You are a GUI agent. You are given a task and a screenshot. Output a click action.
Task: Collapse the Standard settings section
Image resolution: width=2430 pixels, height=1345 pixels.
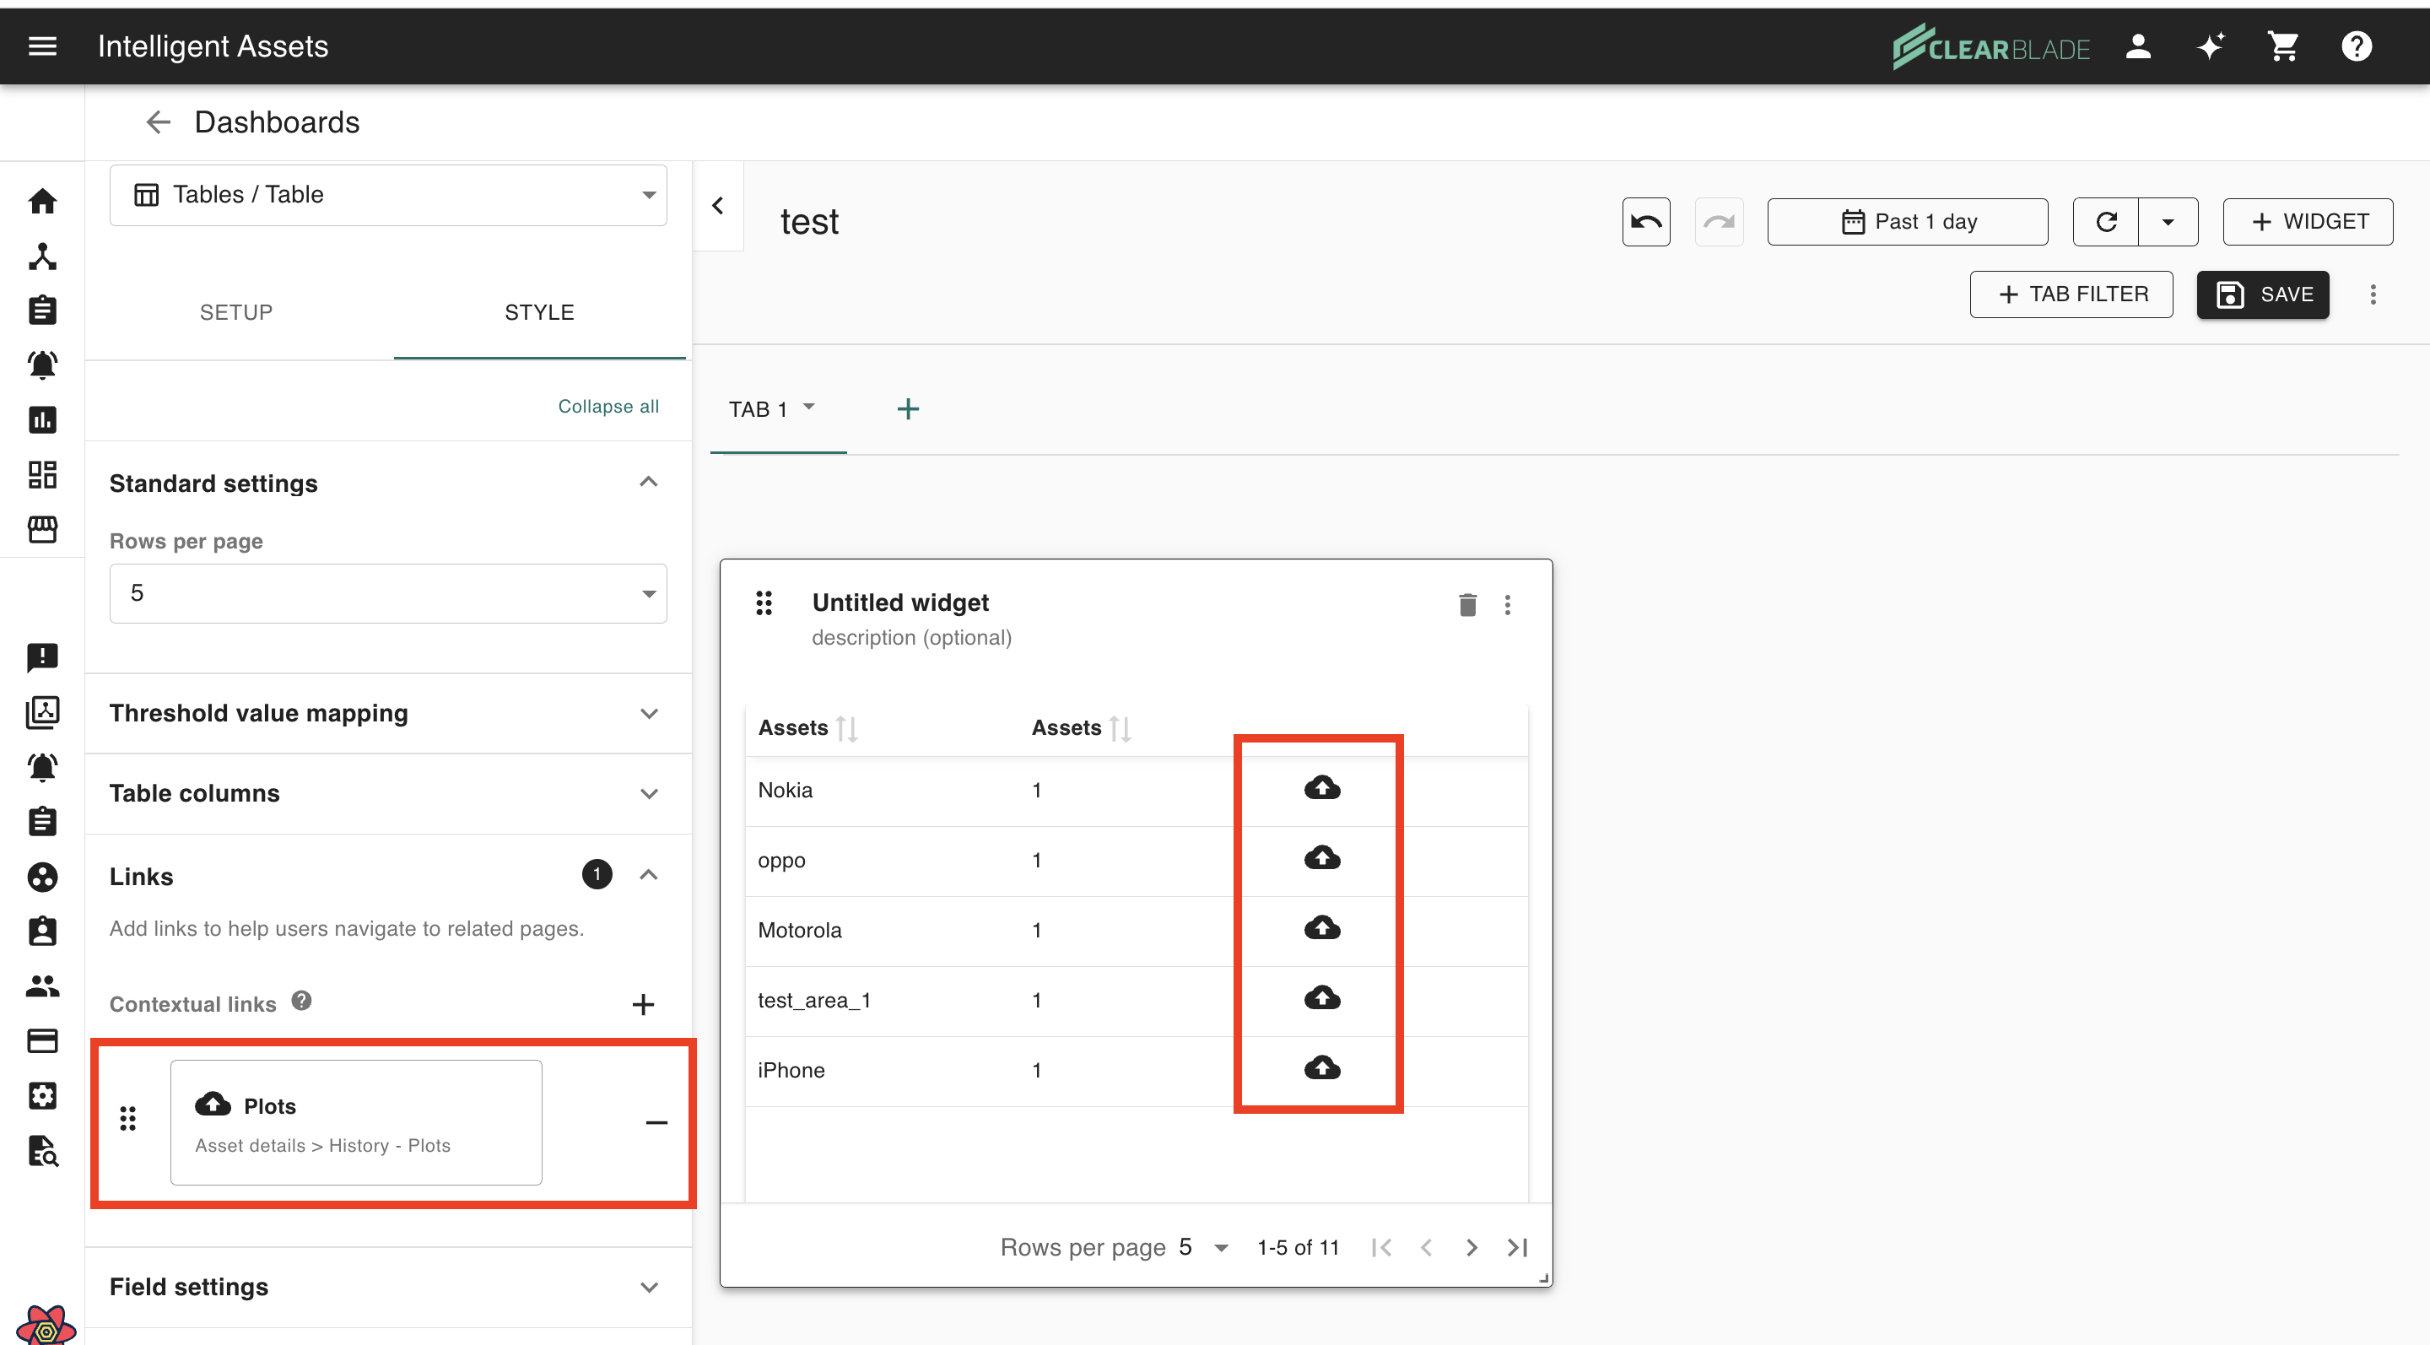click(648, 482)
